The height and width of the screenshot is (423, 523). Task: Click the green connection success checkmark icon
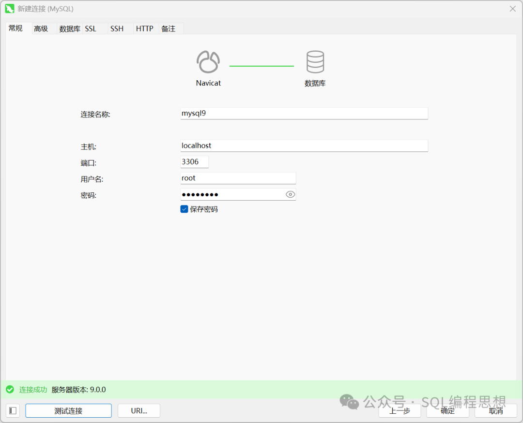click(10, 390)
